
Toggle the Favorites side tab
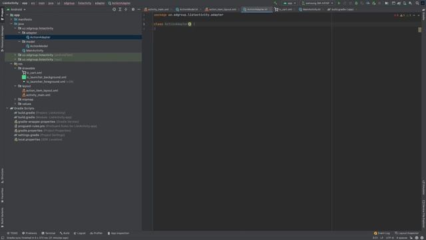click(x=2, y=195)
